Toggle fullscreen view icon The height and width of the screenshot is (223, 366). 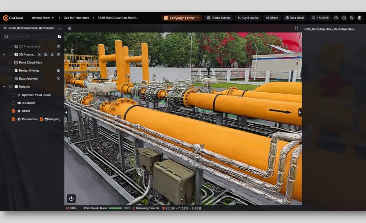coord(297,28)
